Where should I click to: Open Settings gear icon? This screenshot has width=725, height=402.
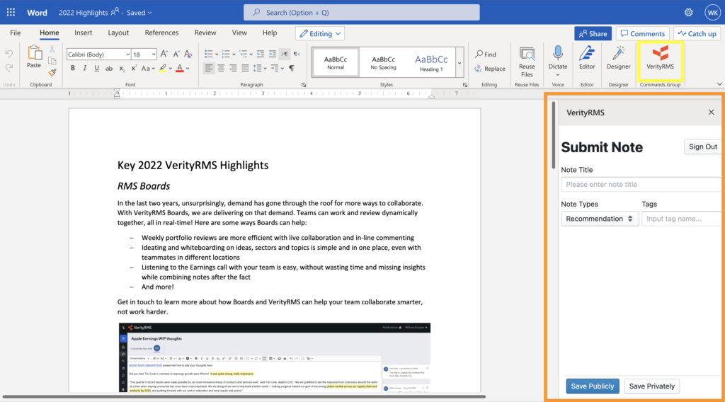[x=688, y=13]
